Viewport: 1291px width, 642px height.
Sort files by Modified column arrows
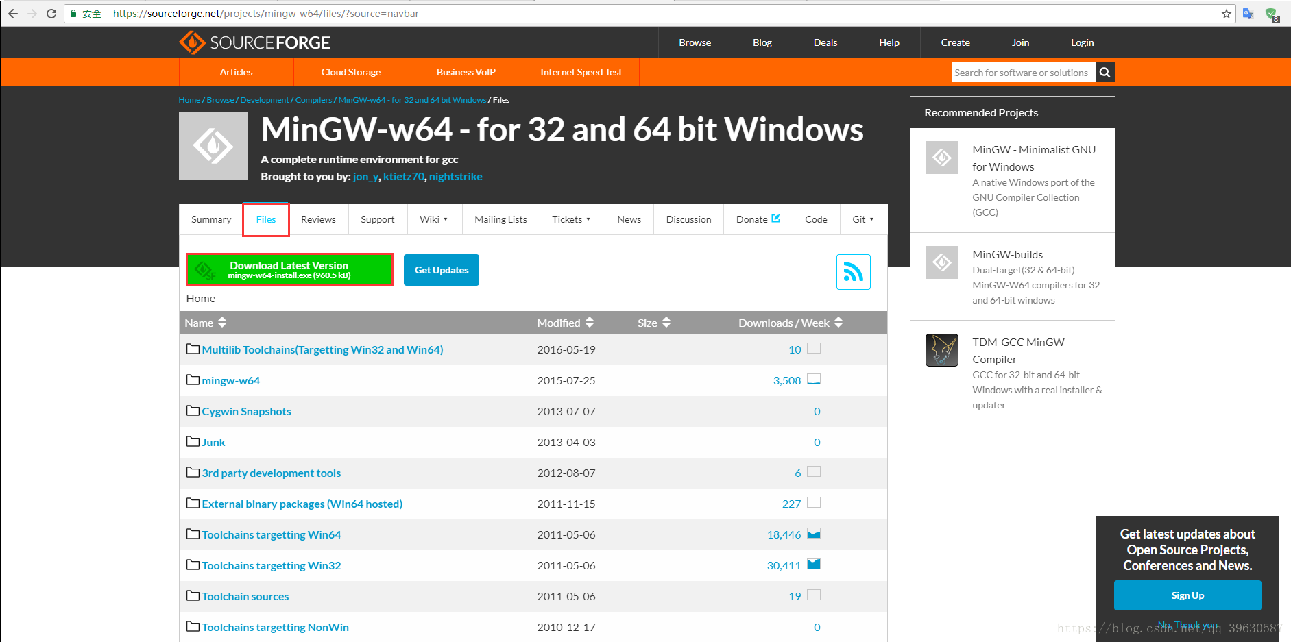tap(590, 323)
